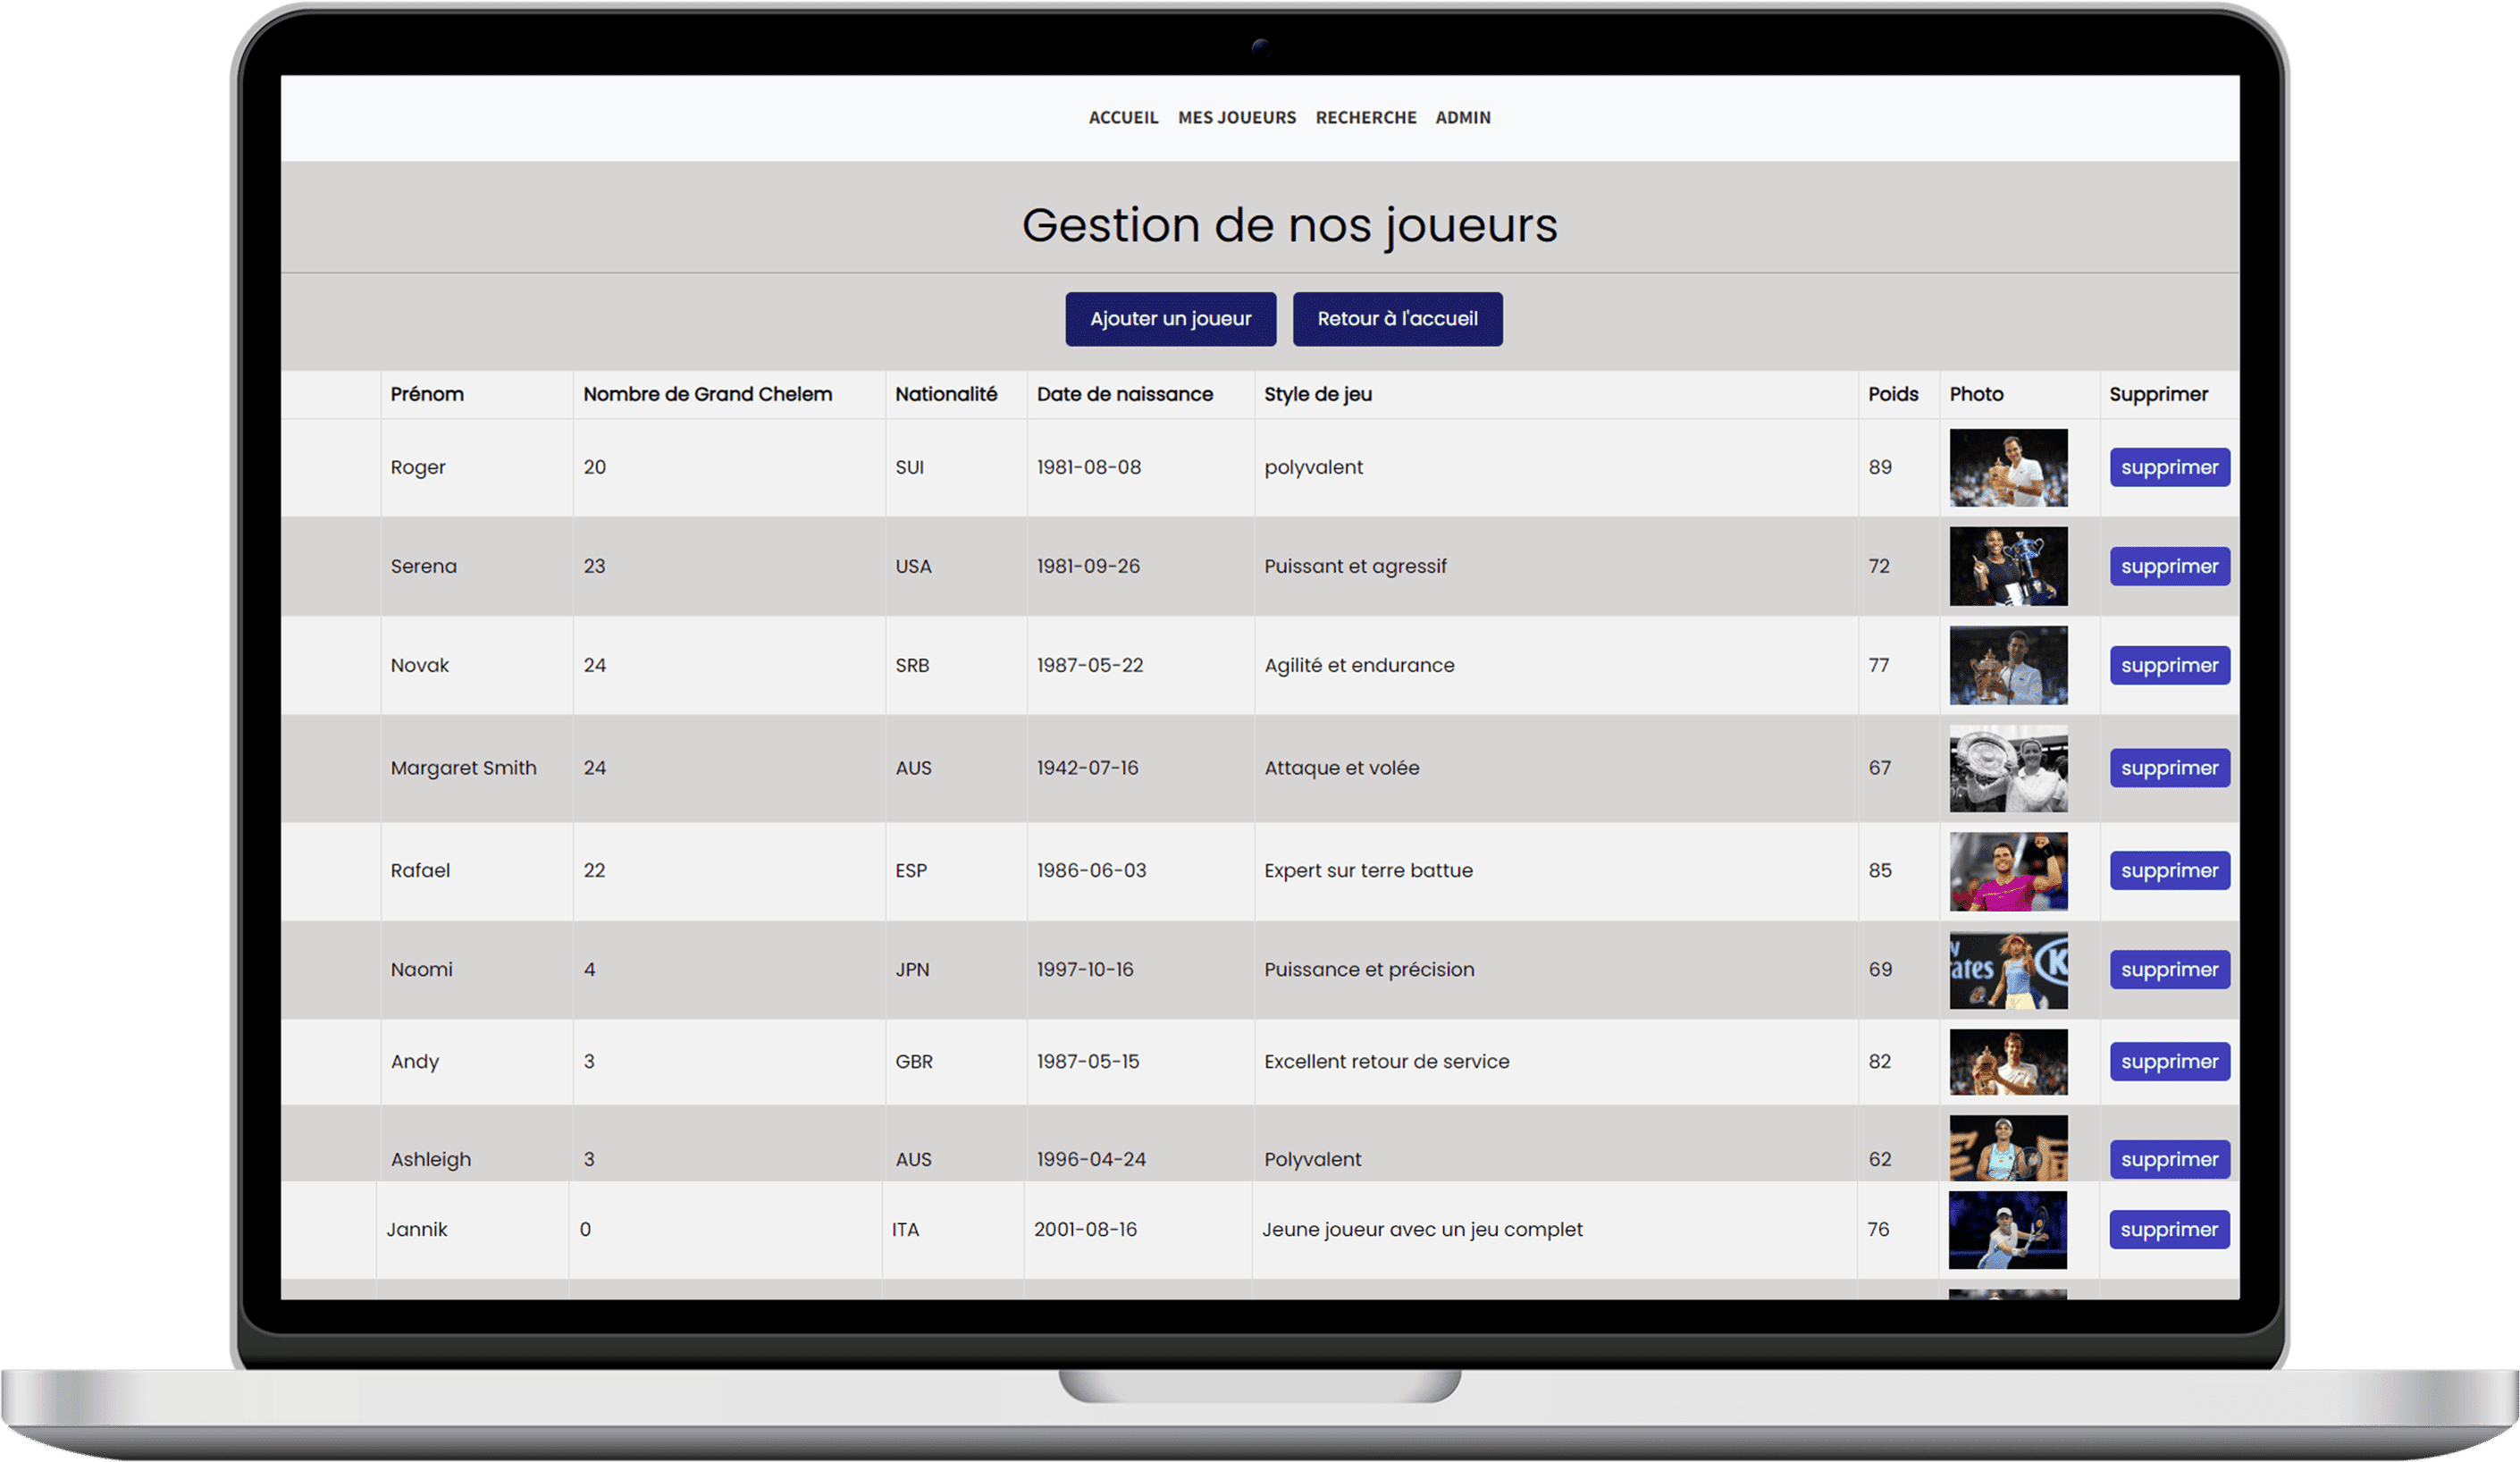The height and width of the screenshot is (1462, 2520).
Task: Open Margaret Smith's black-and-white photo
Action: (x=2007, y=768)
